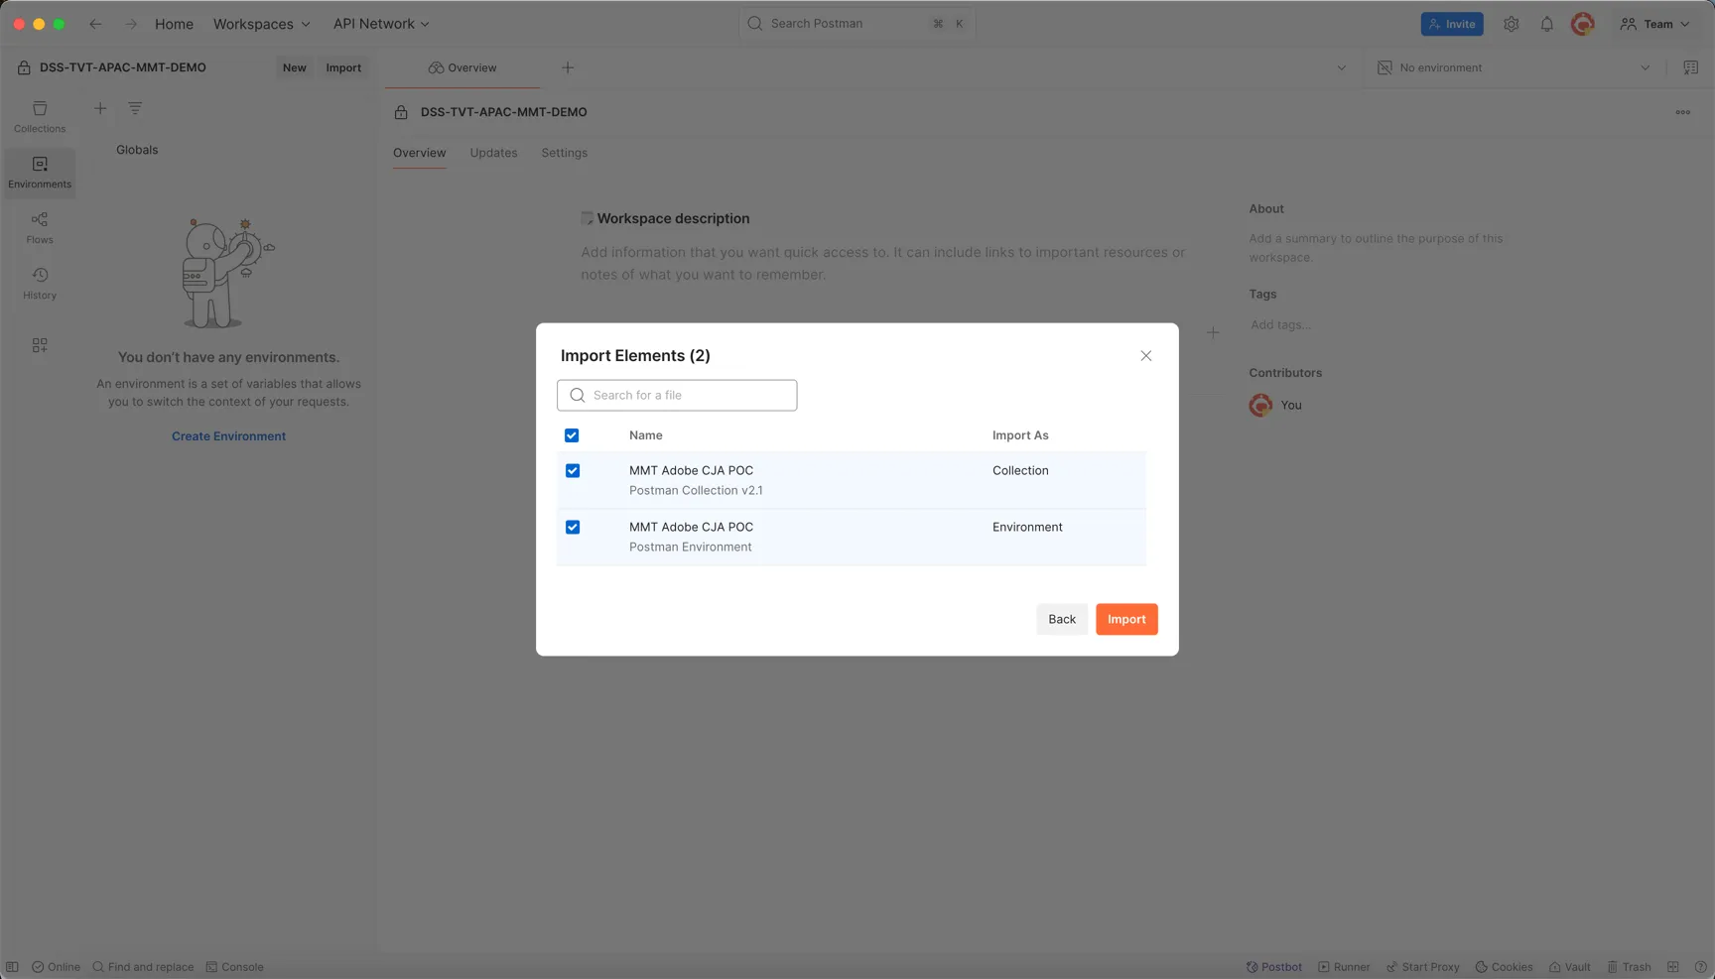Open Cookies in status bar
1715x979 pixels.
[x=1504, y=967]
